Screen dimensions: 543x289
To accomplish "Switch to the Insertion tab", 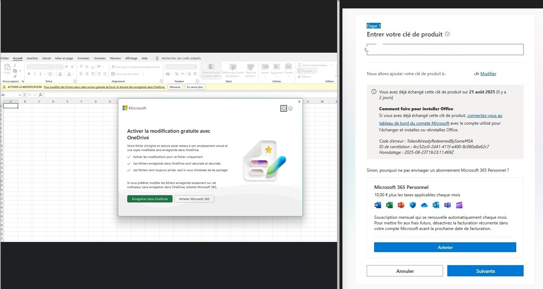I will (32, 58).
